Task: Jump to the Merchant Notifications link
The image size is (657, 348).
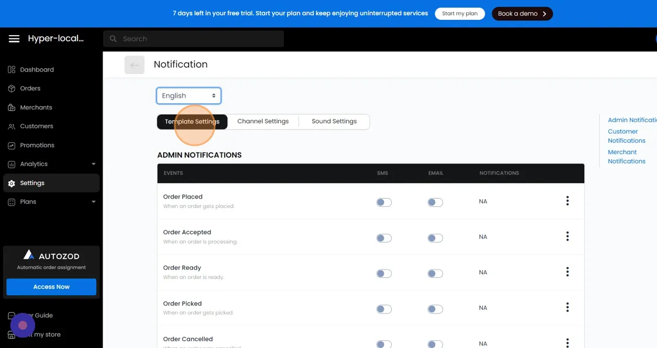Action: [626, 156]
